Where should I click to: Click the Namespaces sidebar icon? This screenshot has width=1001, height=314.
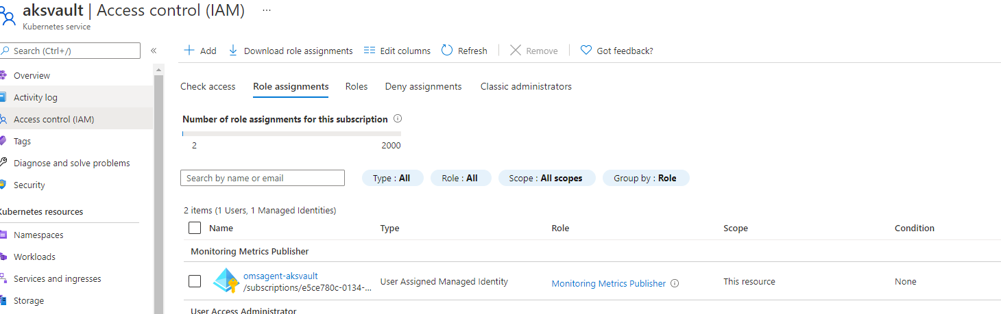pyautogui.click(x=3, y=235)
